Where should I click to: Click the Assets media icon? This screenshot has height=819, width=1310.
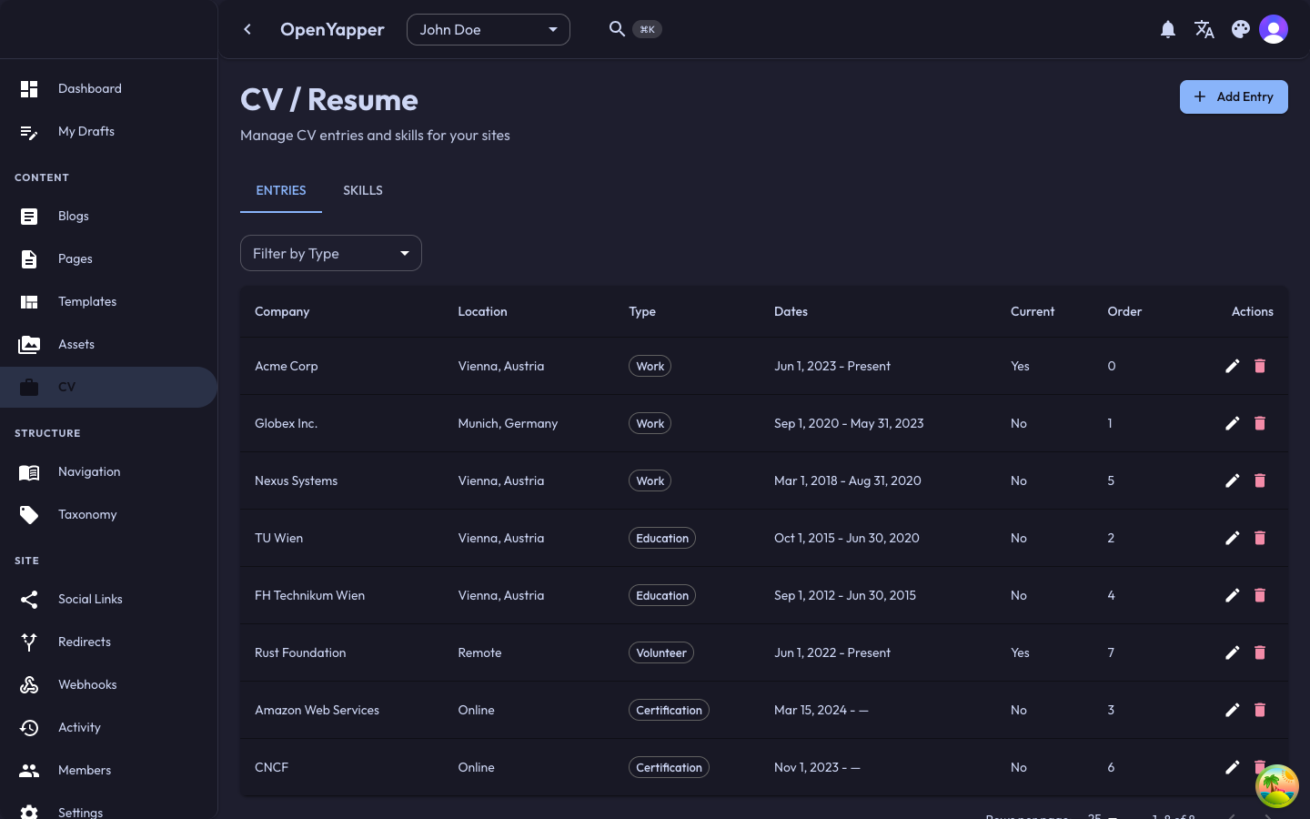point(29,344)
